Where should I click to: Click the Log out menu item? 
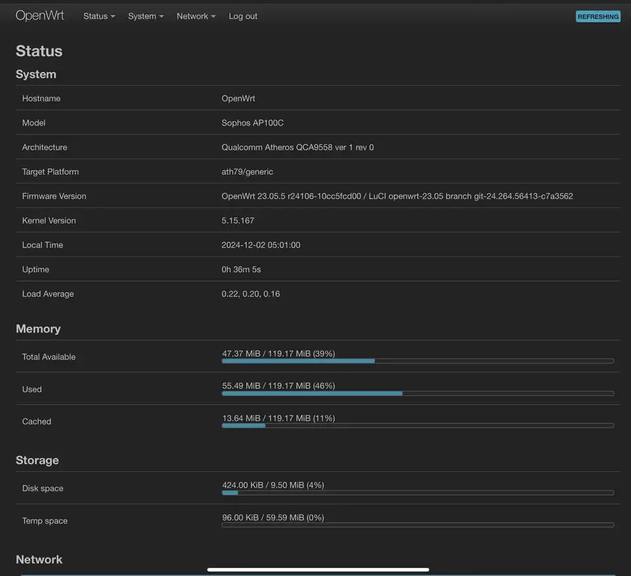pyautogui.click(x=243, y=16)
